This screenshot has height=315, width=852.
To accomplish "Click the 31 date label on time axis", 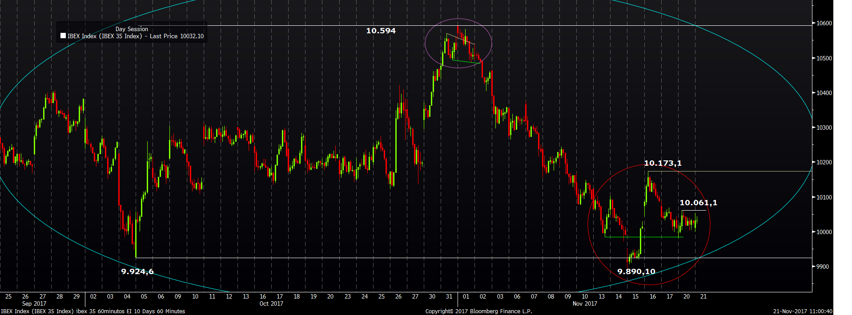I will pos(449,296).
